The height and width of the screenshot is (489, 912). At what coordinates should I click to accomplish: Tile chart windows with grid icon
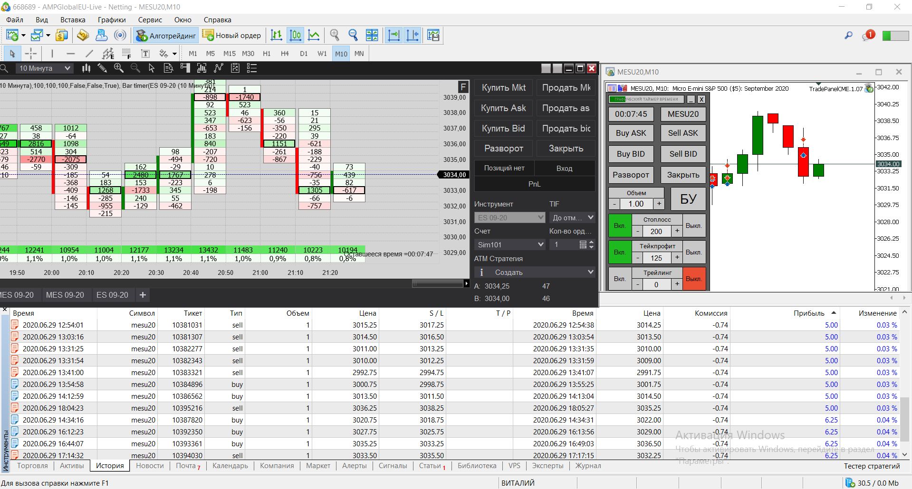pyautogui.click(x=372, y=35)
